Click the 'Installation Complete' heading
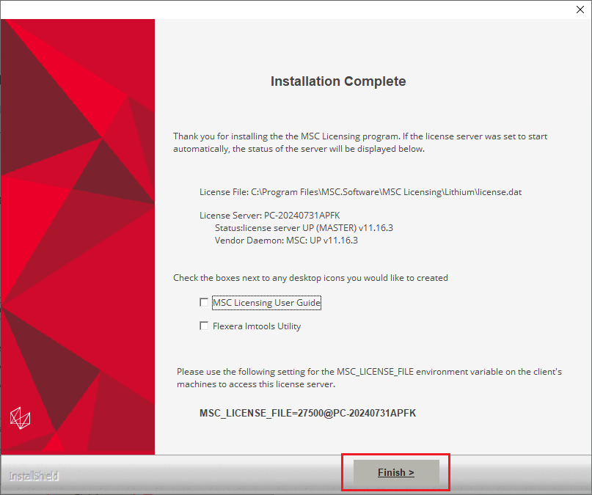 pos(338,81)
